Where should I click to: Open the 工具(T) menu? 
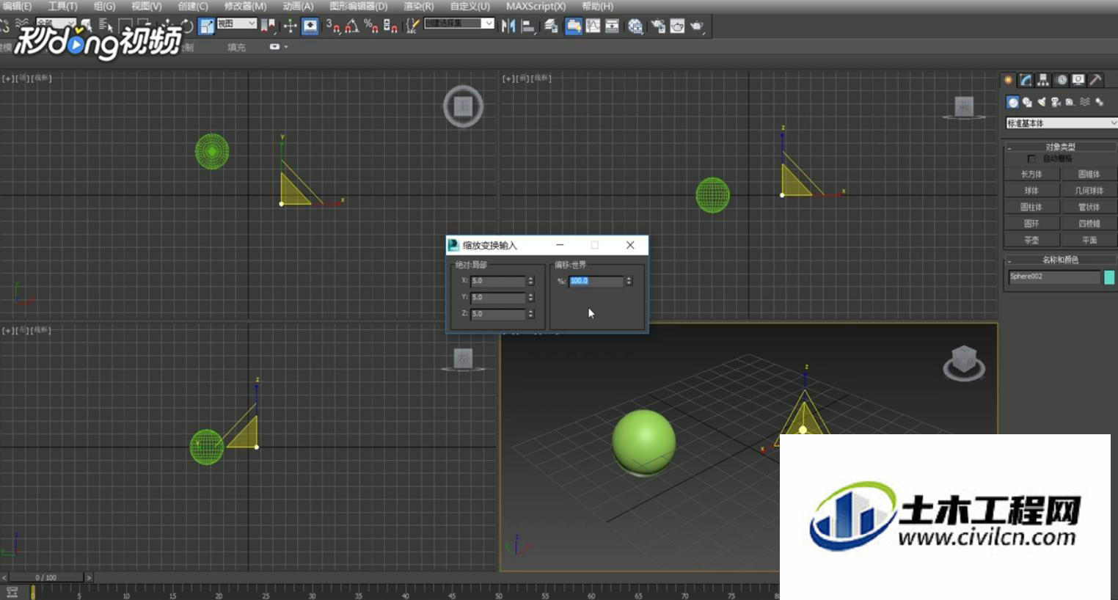click(62, 6)
